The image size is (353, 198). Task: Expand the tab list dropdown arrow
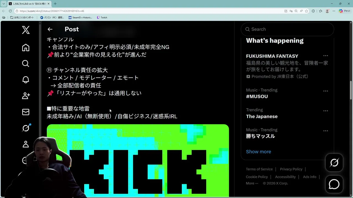3,4
